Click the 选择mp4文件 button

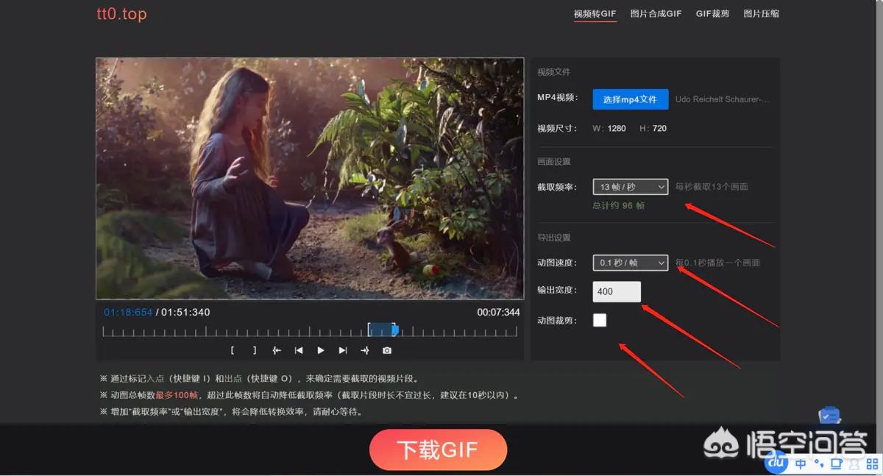click(x=630, y=99)
